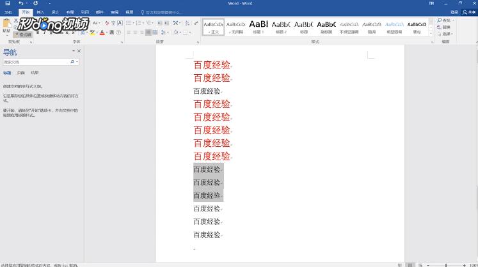Toggle the bullet list button
Image resolution: width=478 pixels, height=267 pixels.
(x=130, y=23)
